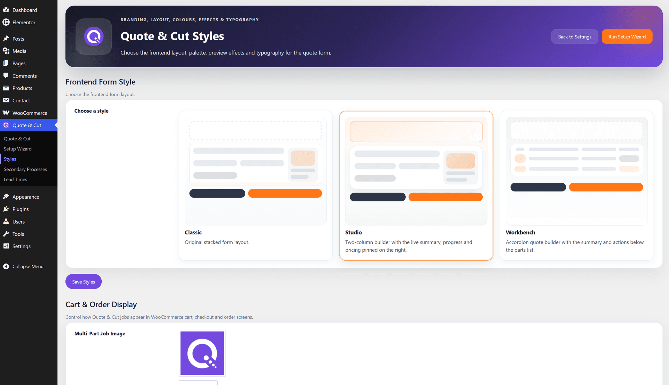This screenshot has width=669, height=385.
Task: Click the Pages icon in sidebar
Action: point(6,63)
